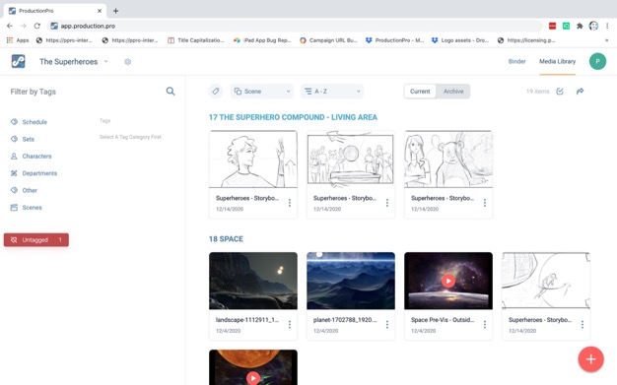Open more options for Space storyboard item
The image size is (617, 385).
[x=583, y=324]
